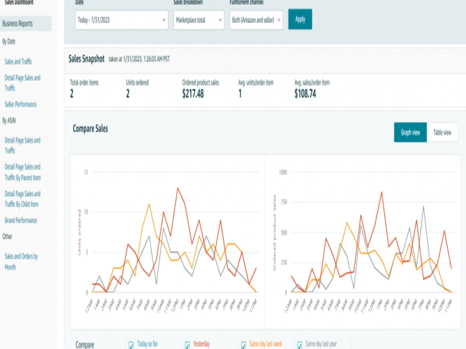Open Brand Performance report
The width and height of the screenshot is (466, 349).
coord(21,220)
